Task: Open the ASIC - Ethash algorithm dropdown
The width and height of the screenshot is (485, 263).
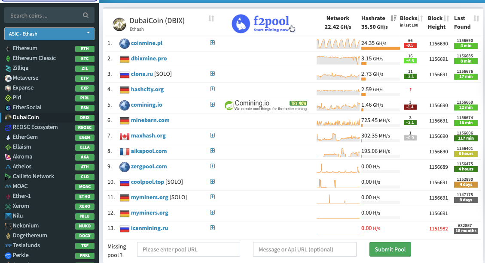Action: tap(49, 33)
